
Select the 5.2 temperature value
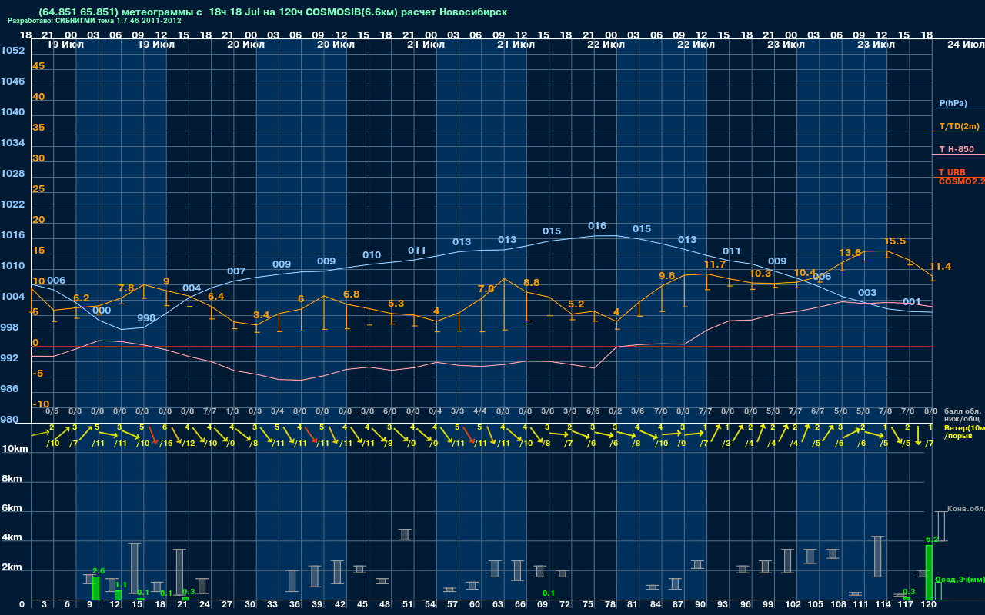pyautogui.click(x=576, y=304)
